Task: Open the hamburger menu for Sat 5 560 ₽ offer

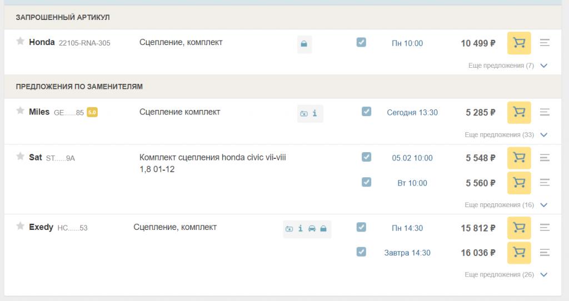Action: 545,182
